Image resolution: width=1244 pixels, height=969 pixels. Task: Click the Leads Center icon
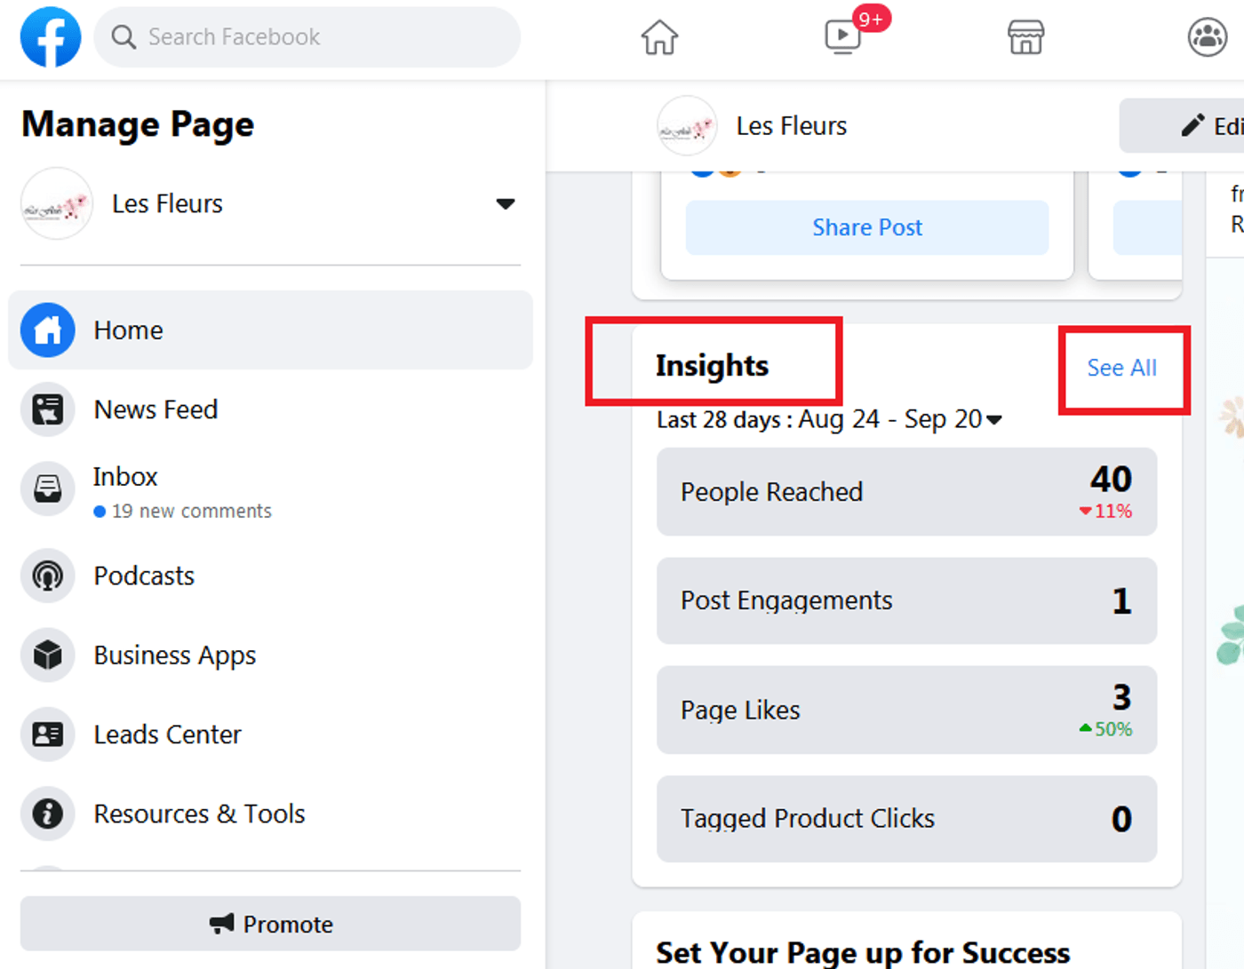48,735
